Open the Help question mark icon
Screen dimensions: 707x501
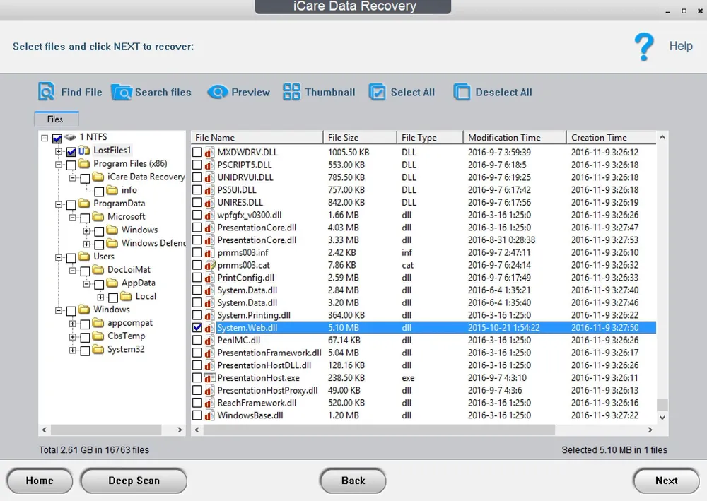click(x=644, y=47)
